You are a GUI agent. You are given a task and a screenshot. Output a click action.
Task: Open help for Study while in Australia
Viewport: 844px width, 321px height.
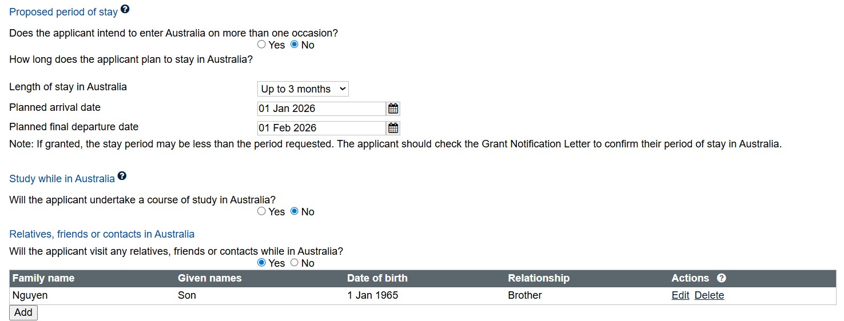(x=122, y=176)
